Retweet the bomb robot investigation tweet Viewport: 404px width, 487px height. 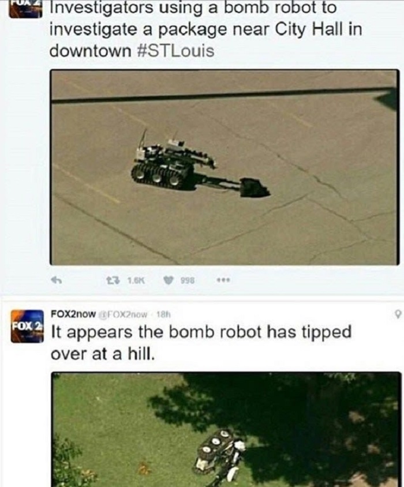point(111,280)
